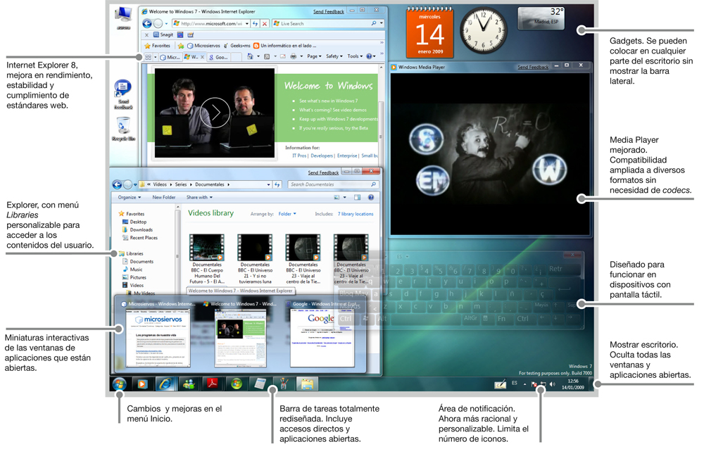Screen dimensions: 704x449
Task: Open the 7 library locations link
Action: coord(356,214)
